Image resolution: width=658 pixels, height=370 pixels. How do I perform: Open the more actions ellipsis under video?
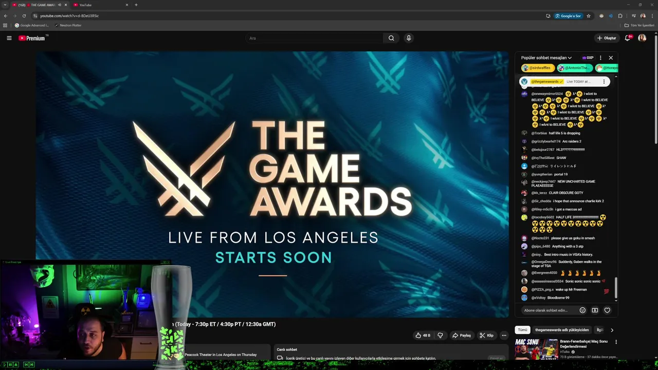tap(504, 336)
